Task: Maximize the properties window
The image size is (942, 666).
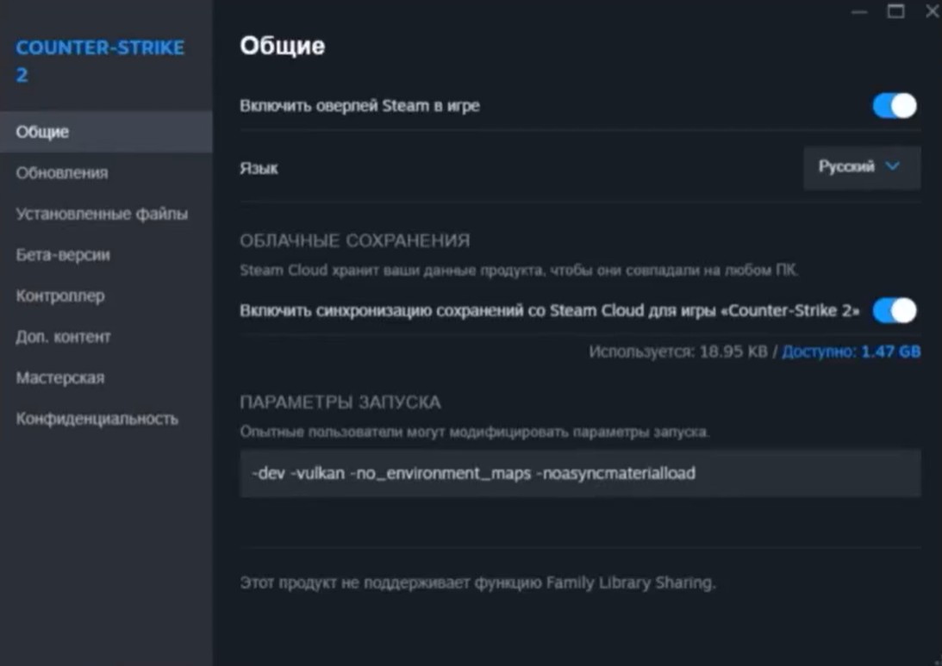Action: pos(896,12)
